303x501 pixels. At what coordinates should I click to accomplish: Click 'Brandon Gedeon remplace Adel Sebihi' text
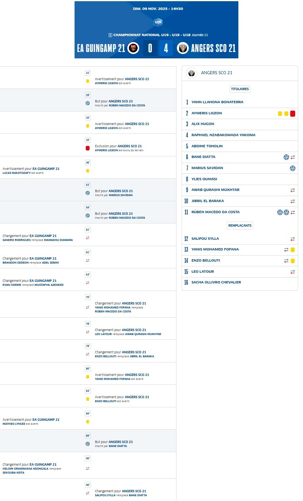(x=31, y=262)
